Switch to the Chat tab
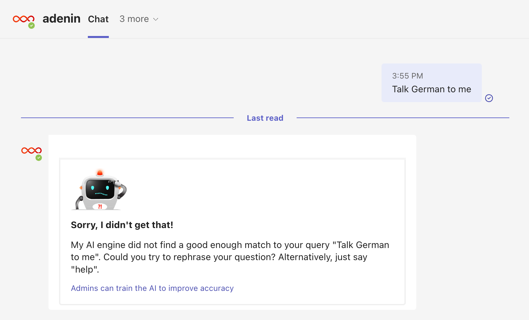This screenshot has height=320, width=529. pos(98,19)
